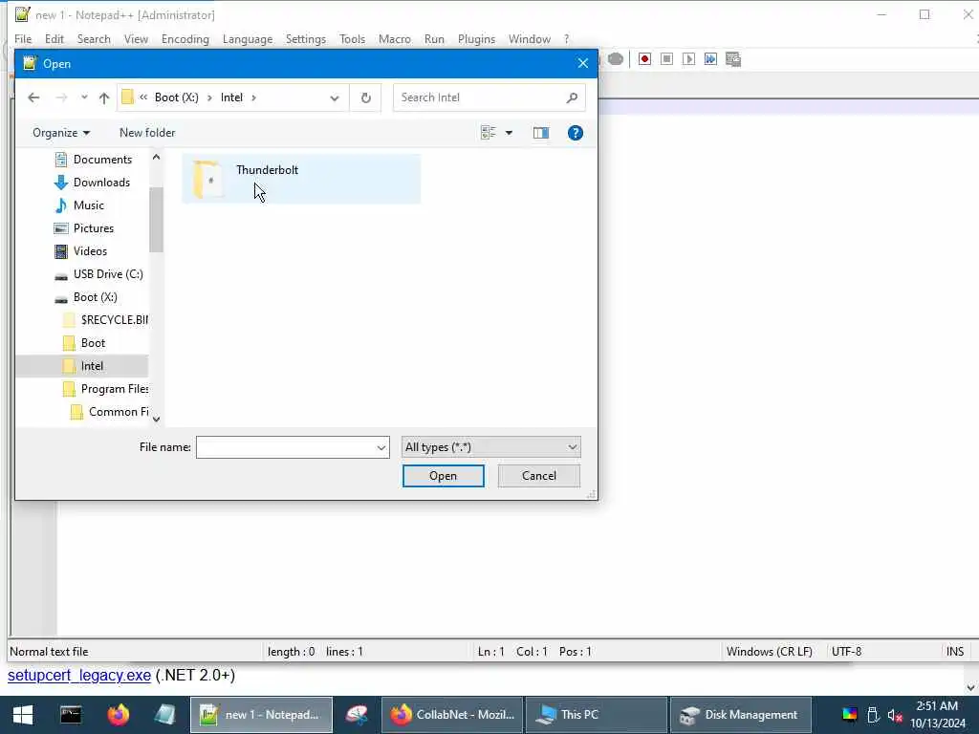
Task: Click the colorful display tray icon
Action: [x=850, y=715]
